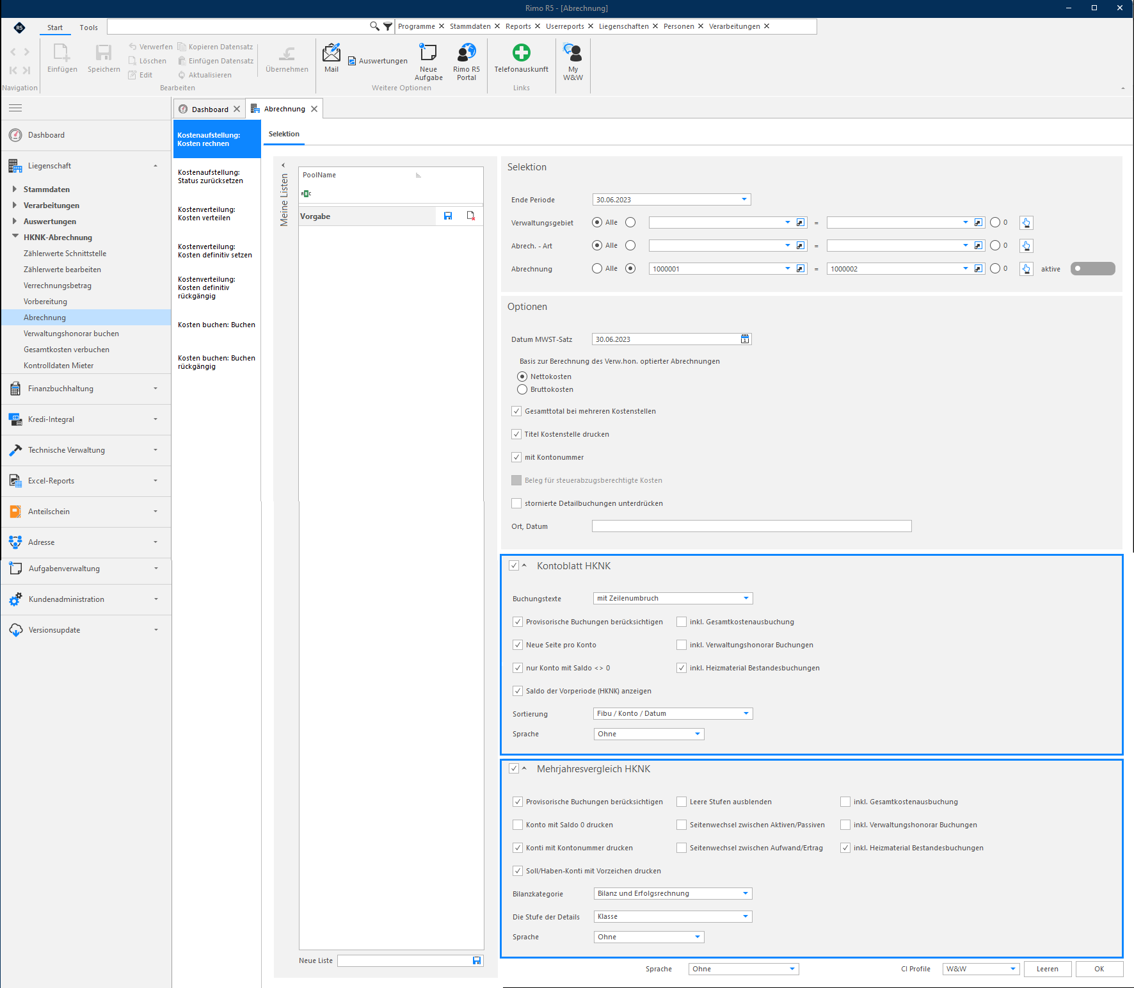1134x988 pixels.
Task: Switch to the Dashboard tab
Action: point(209,109)
